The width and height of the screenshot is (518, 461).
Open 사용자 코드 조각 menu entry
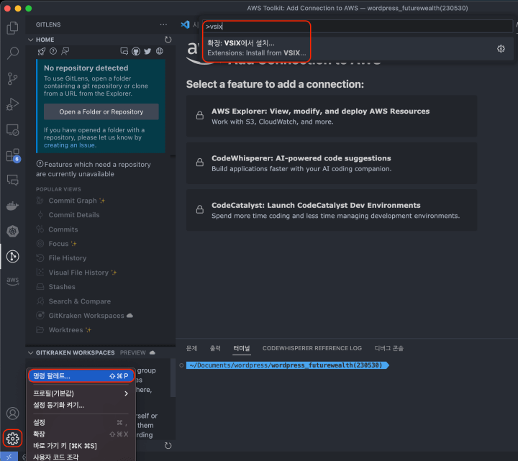click(x=81, y=457)
